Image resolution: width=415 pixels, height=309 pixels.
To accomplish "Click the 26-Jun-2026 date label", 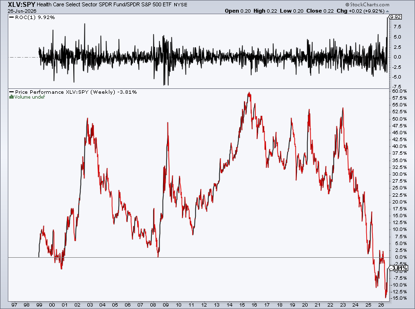I will click(x=22, y=11).
